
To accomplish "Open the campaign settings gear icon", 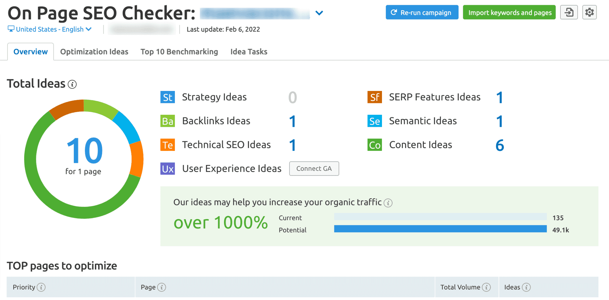I will coord(589,12).
